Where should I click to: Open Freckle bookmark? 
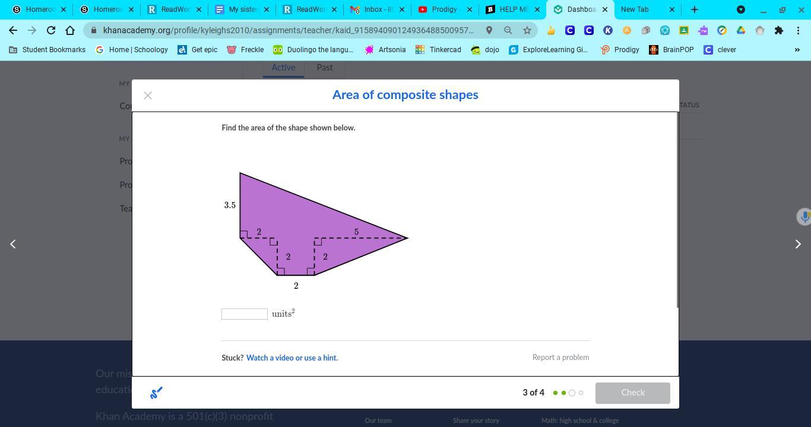[245, 50]
